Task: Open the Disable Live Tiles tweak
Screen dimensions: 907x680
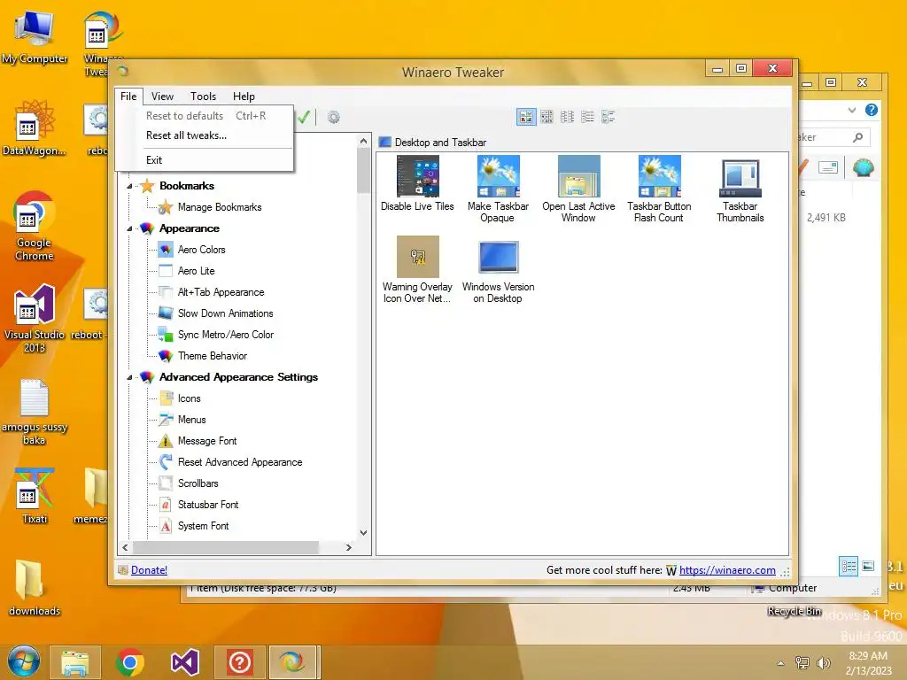Action: 417,184
